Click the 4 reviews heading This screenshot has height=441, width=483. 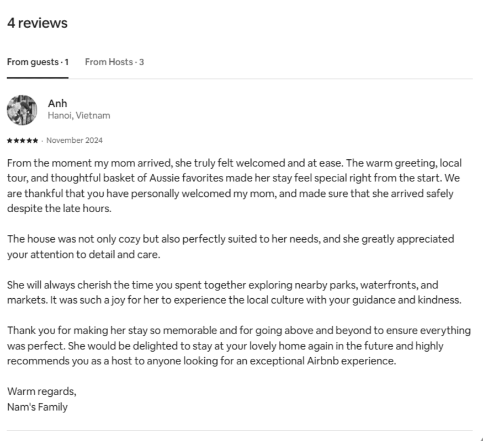[x=37, y=23]
